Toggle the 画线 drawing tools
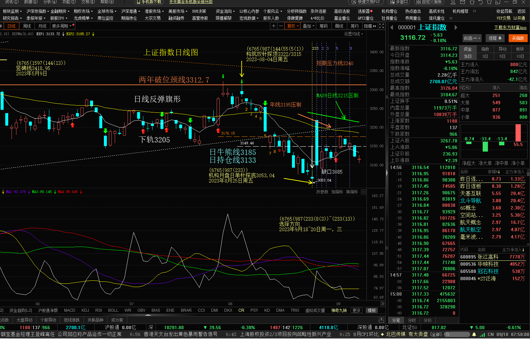This screenshot has height=339, width=530. tap(339, 26)
